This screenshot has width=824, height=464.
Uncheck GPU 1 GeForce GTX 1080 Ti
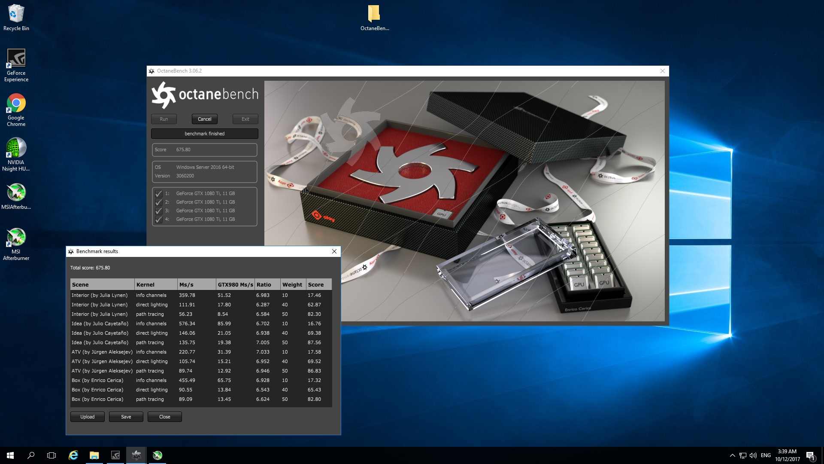coord(158,194)
